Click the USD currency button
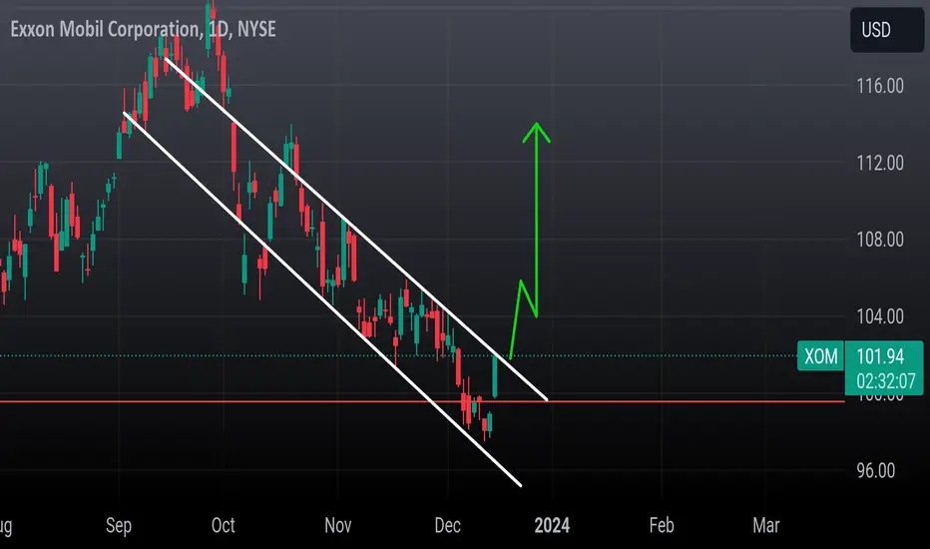 [x=887, y=30]
